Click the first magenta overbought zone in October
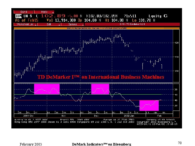This screenshot has width=195, height=146. click(x=47, y=89)
